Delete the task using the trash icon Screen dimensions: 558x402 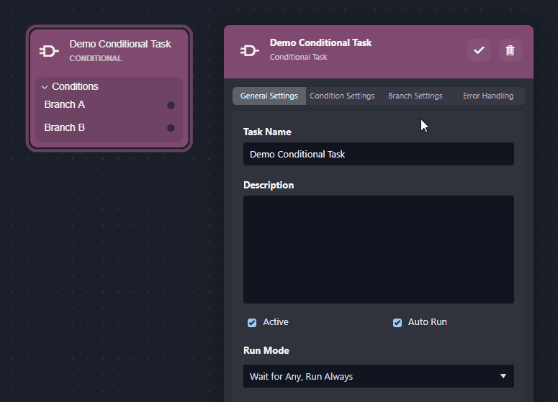point(510,50)
